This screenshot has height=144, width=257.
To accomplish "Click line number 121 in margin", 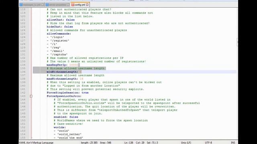I will click(x=22, y=20).
